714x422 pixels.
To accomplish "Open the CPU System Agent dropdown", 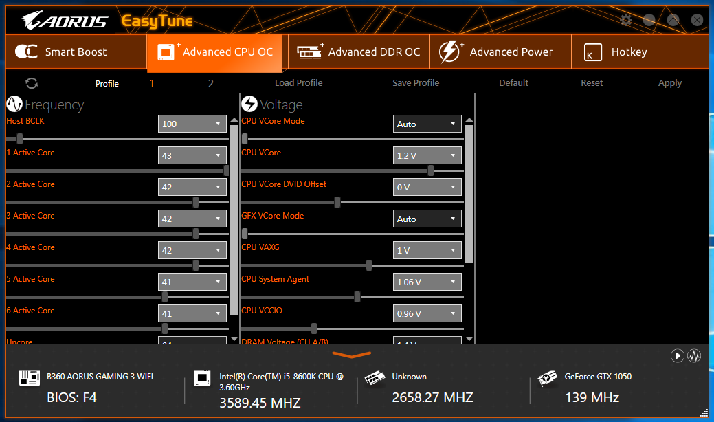I will 427,282.
